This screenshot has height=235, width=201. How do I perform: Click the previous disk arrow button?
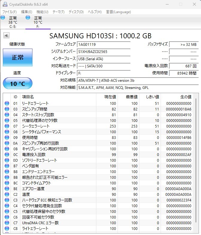point(6,36)
